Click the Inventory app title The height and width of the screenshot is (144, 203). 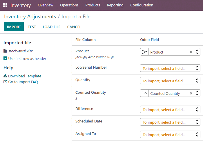tap(21, 5)
